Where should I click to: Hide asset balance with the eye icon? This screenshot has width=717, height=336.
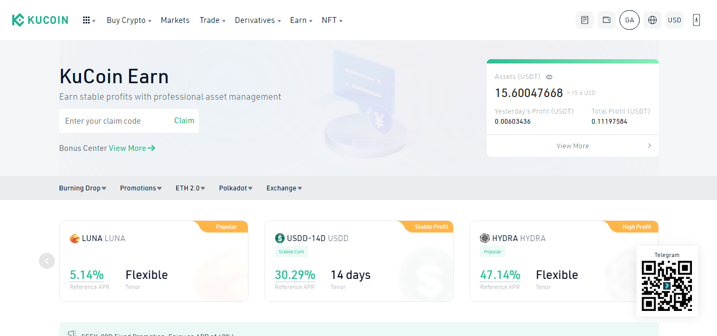pos(549,77)
